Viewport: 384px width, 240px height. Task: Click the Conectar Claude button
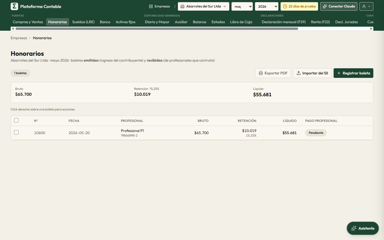pyautogui.click(x=339, y=6)
